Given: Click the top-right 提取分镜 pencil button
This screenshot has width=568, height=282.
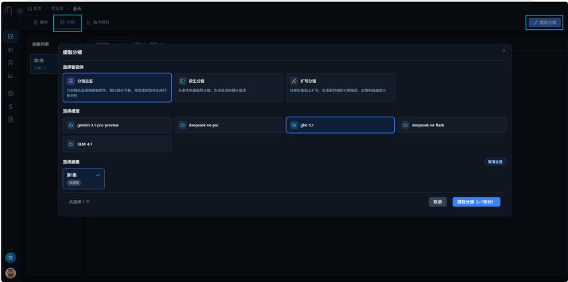Looking at the screenshot, I should 545,23.
